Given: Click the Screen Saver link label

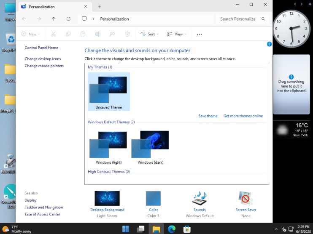Looking at the screenshot, I should click(246, 210).
